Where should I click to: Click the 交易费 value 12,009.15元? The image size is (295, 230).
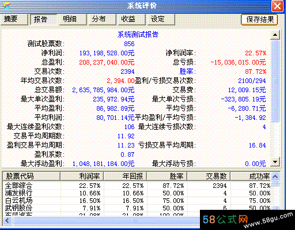pyautogui.click(x=247, y=90)
